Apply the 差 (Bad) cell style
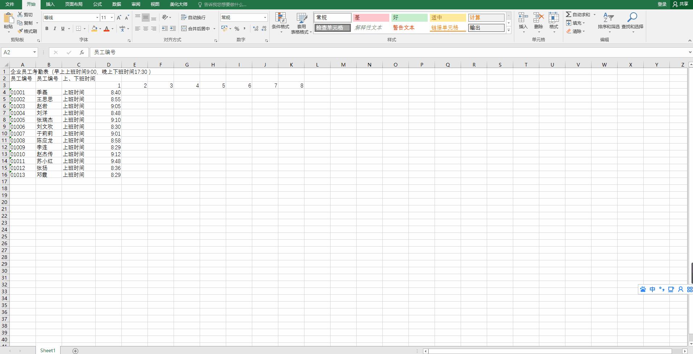Viewport: 693px width, 354px height. [371, 17]
